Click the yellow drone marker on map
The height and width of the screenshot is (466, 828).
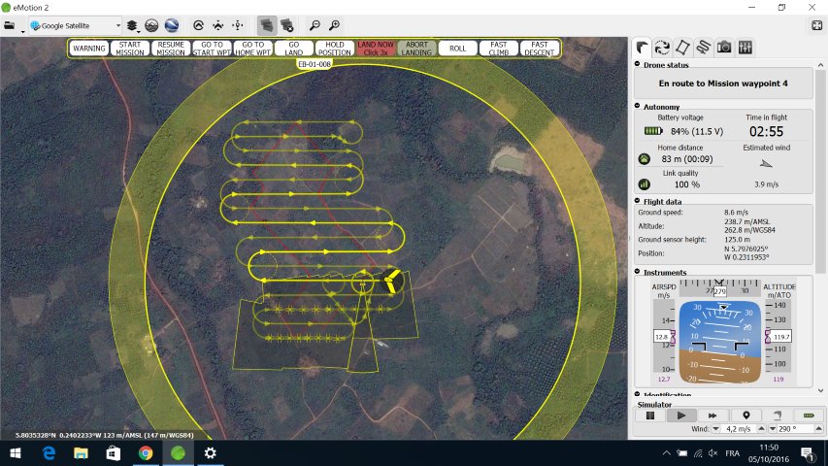click(x=391, y=281)
